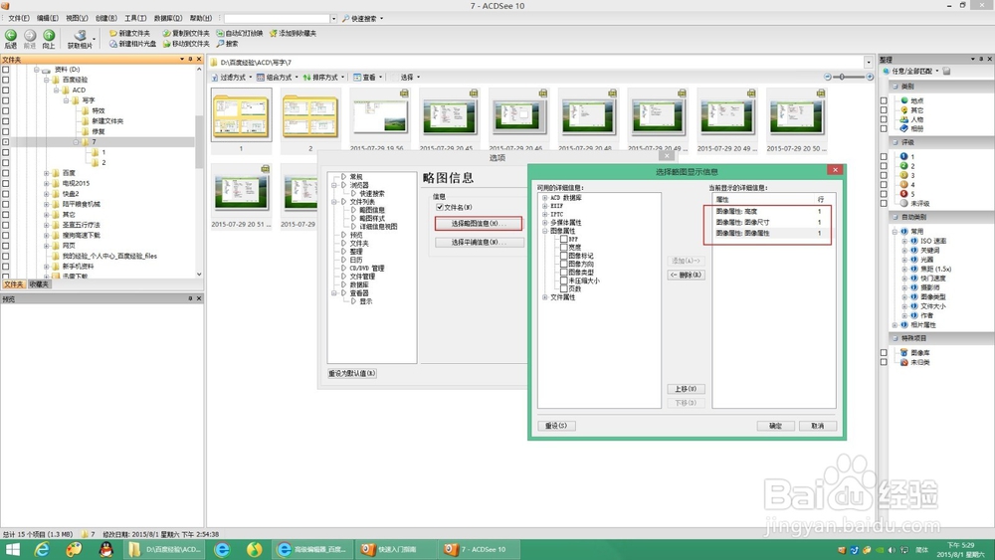
Task: Click the Select thumbnail info (选择略图信息) button
Action: pyautogui.click(x=480, y=223)
